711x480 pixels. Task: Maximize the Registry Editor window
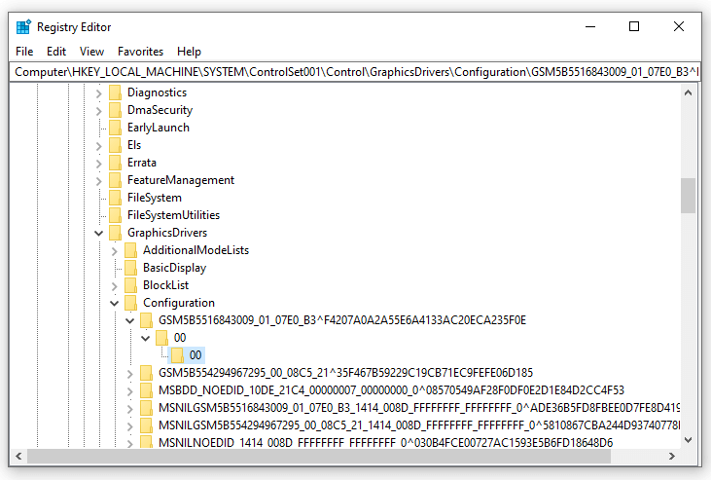coord(634,27)
